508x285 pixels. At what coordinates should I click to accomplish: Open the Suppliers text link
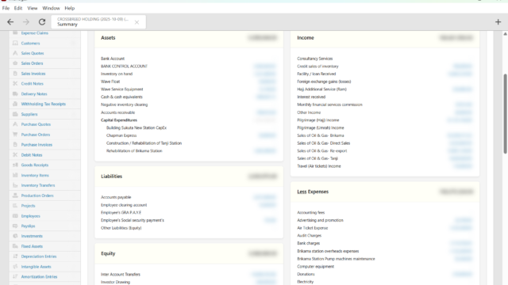pos(29,114)
